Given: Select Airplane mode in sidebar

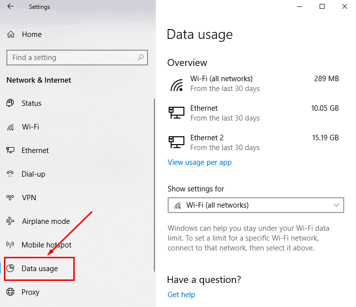Looking at the screenshot, I should pyautogui.click(x=46, y=221).
